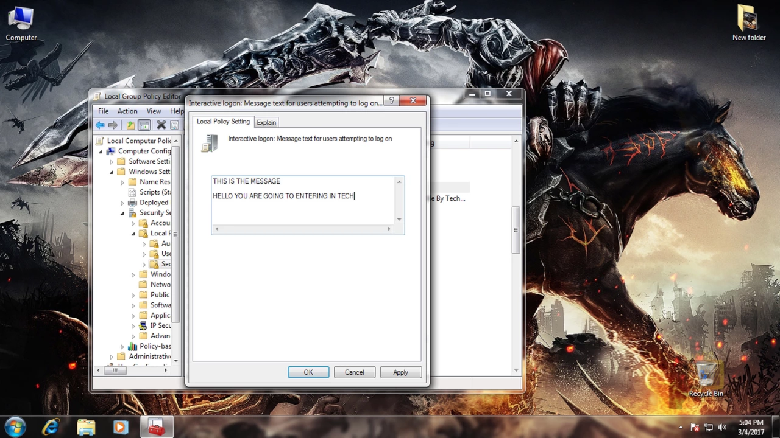Collapse the Windows Settings node arrow
Image resolution: width=780 pixels, height=438 pixels.
pyautogui.click(x=112, y=172)
